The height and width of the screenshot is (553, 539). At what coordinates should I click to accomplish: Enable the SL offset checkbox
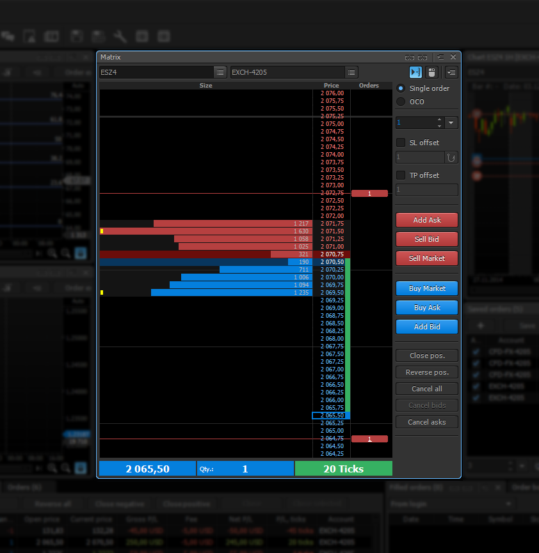point(401,143)
